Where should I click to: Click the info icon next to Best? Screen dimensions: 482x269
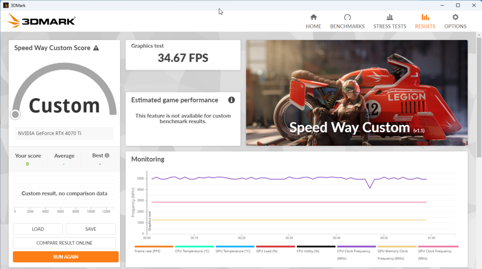click(x=107, y=155)
